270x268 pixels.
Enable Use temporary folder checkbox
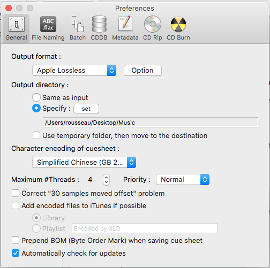(x=36, y=135)
